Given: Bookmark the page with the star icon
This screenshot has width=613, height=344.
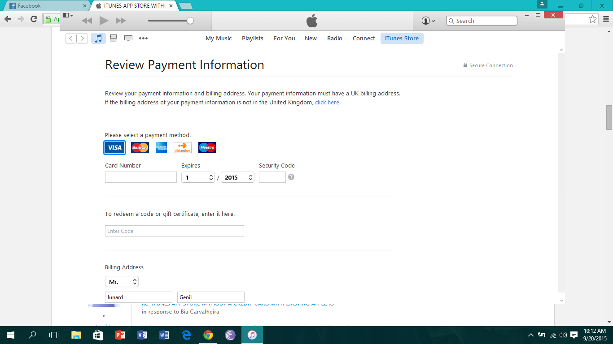Looking at the screenshot, I should click(x=593, y=19).
